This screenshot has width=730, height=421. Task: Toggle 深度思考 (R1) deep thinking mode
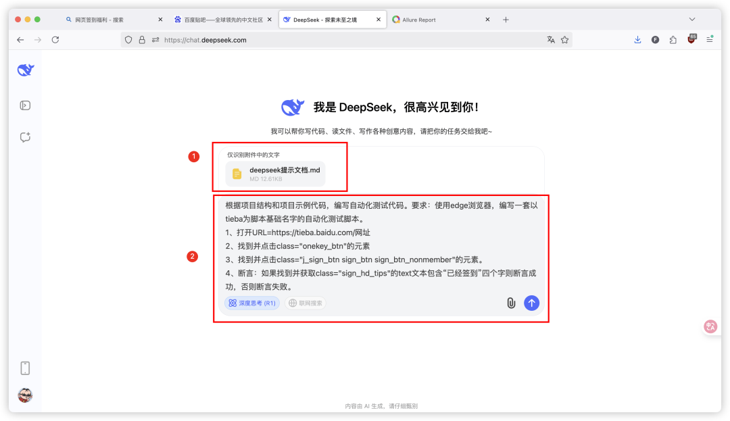coord(251,303)
